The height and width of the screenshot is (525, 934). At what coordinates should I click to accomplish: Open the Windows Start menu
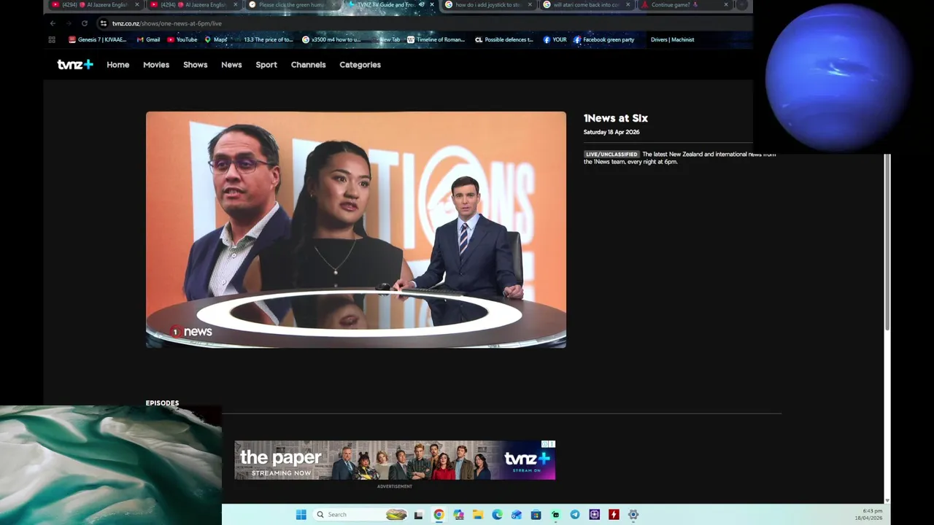[301, 515]
